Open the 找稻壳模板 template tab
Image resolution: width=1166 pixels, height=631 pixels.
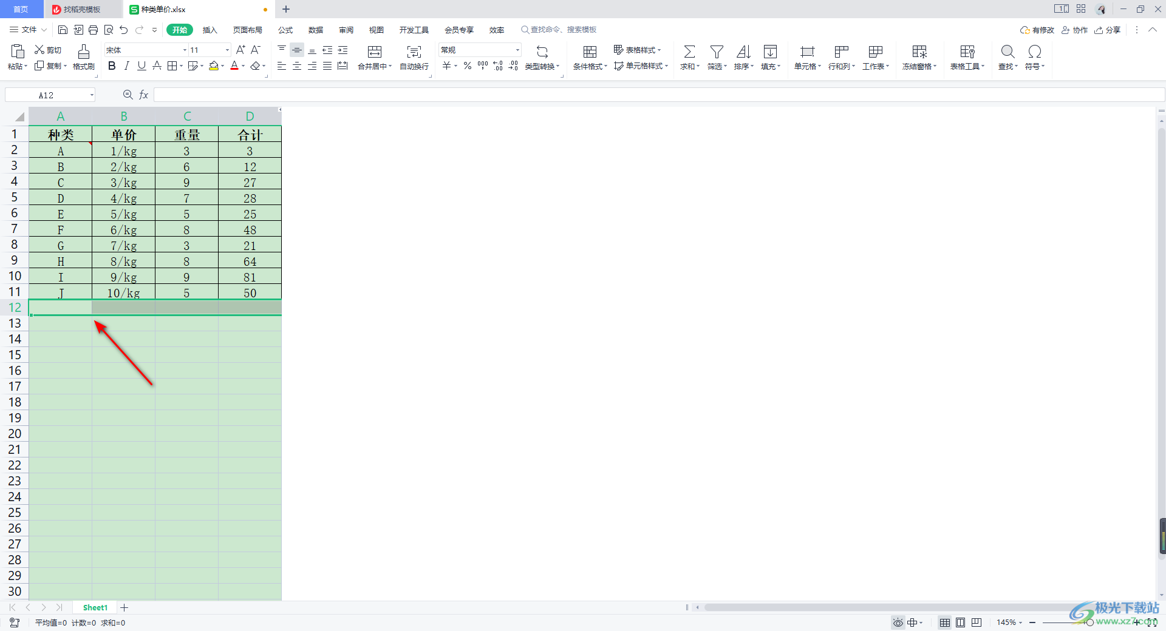[83, 9]
